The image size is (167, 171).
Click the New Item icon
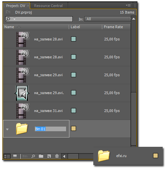(49, 156)
